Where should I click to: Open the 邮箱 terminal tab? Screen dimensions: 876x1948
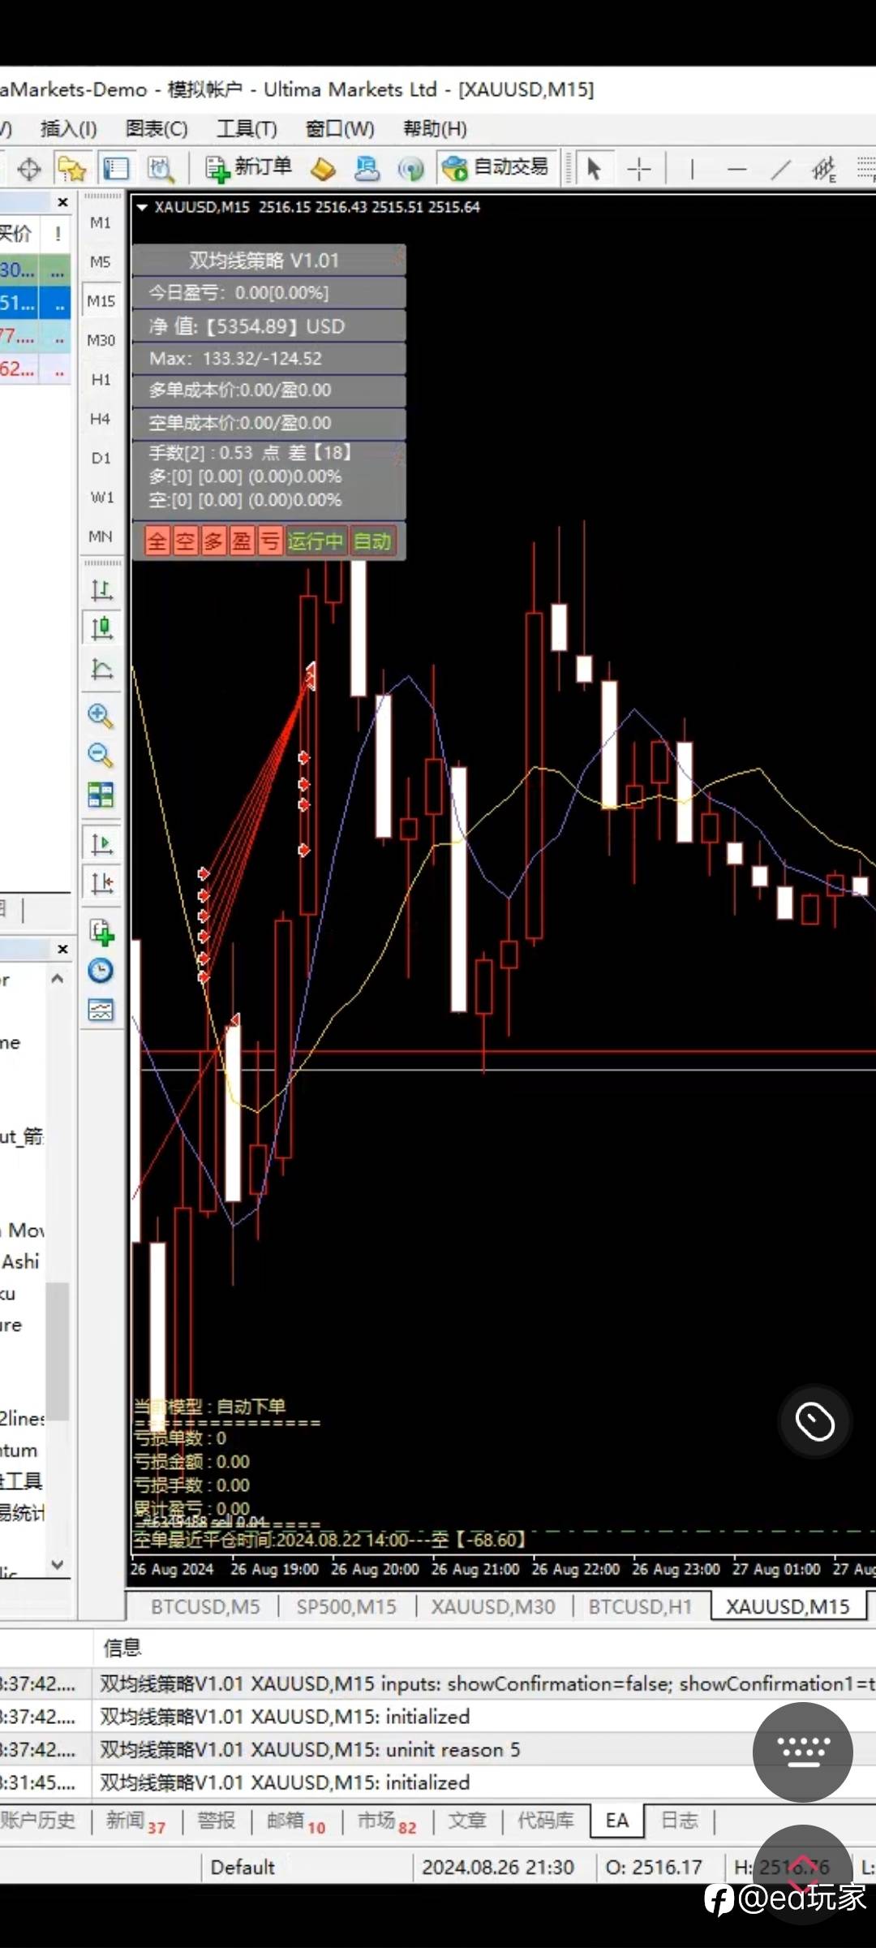click(x=296, y=1821)
